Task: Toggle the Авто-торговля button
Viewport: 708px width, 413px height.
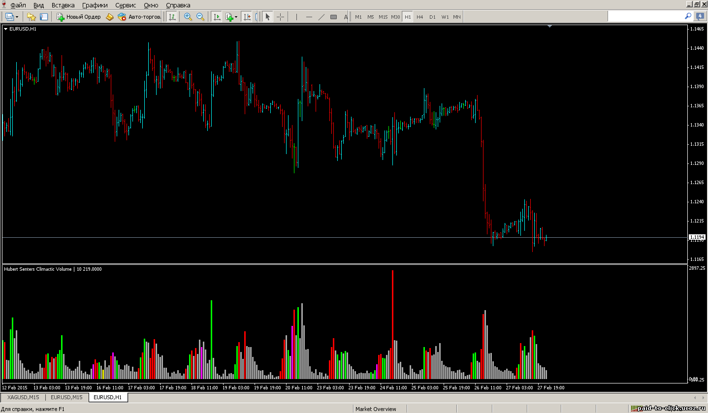Action: tap(139, 17)
